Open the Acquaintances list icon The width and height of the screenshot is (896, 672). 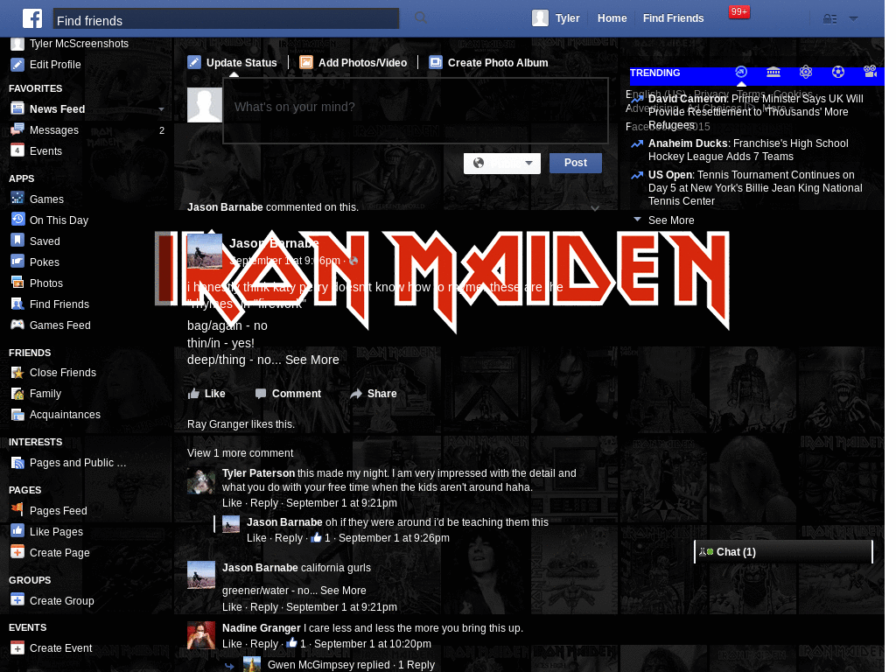pyautogui.click(x=17, y=414)
